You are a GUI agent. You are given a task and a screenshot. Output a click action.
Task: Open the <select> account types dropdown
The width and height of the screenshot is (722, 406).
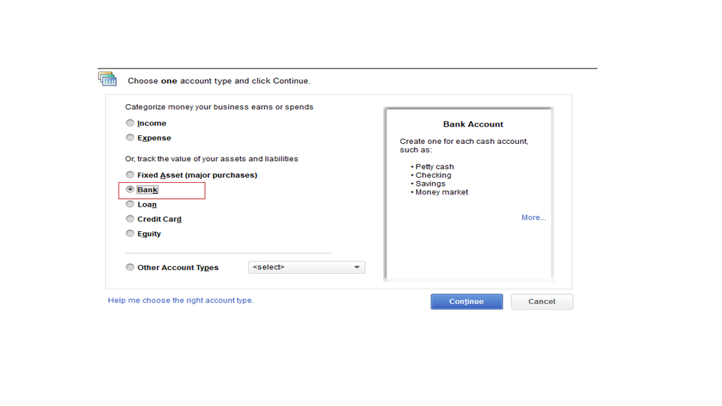pyautogui.click(x=306, y=267)
